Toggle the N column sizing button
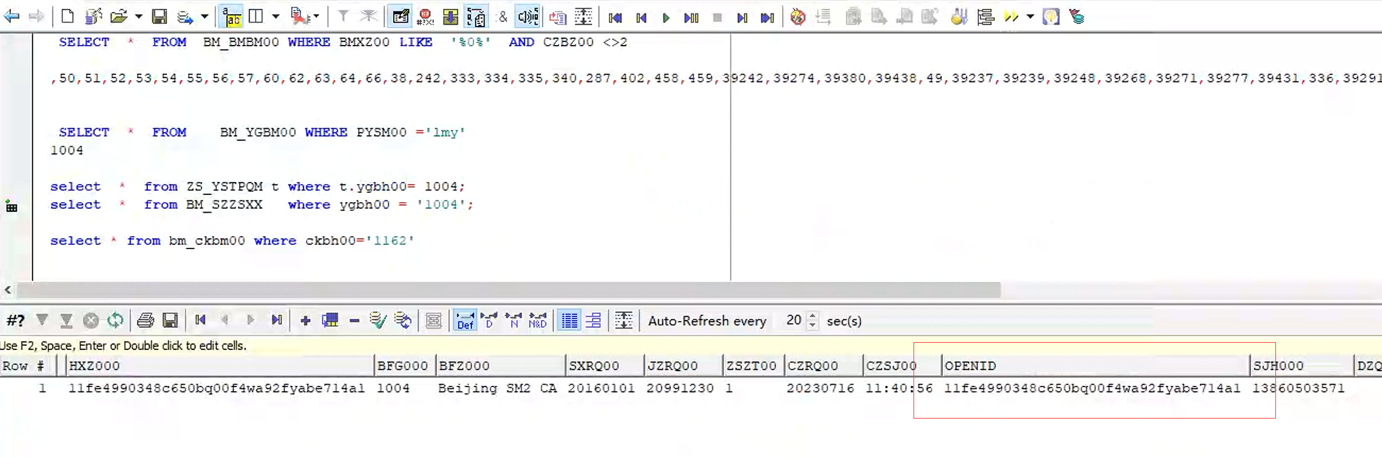The width and height of the screenshot is (1382, 458). pos(513,321)
